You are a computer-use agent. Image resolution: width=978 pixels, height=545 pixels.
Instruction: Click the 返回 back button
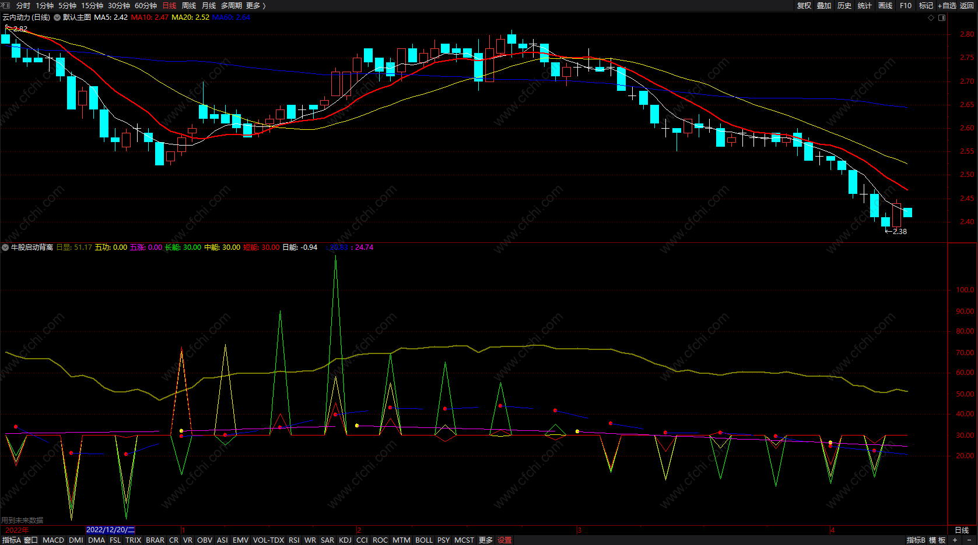tap(967, 5)
